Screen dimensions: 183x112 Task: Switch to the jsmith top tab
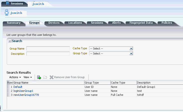click(x=38, y=4)
